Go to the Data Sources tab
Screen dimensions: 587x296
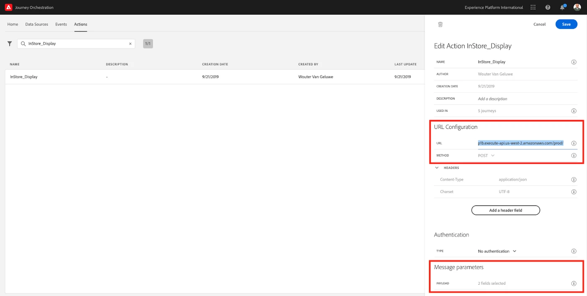coord(36,24)
